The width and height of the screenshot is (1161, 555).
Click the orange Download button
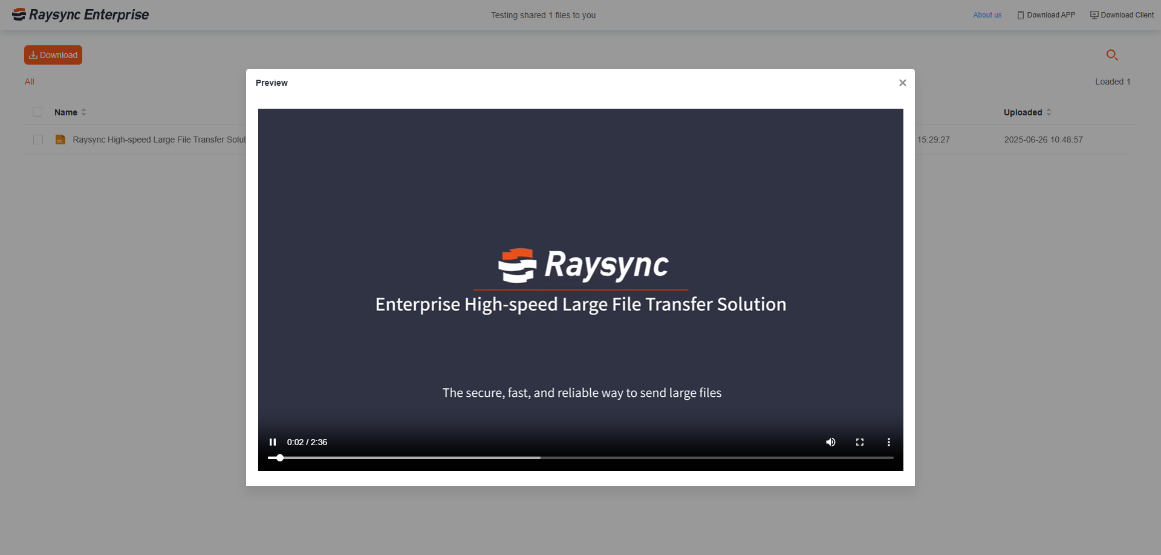click(x=53, y=55)
